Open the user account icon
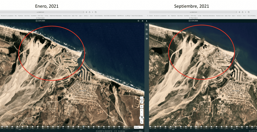Viewport: 257px width, 132px height. click(x=147, y=21)
